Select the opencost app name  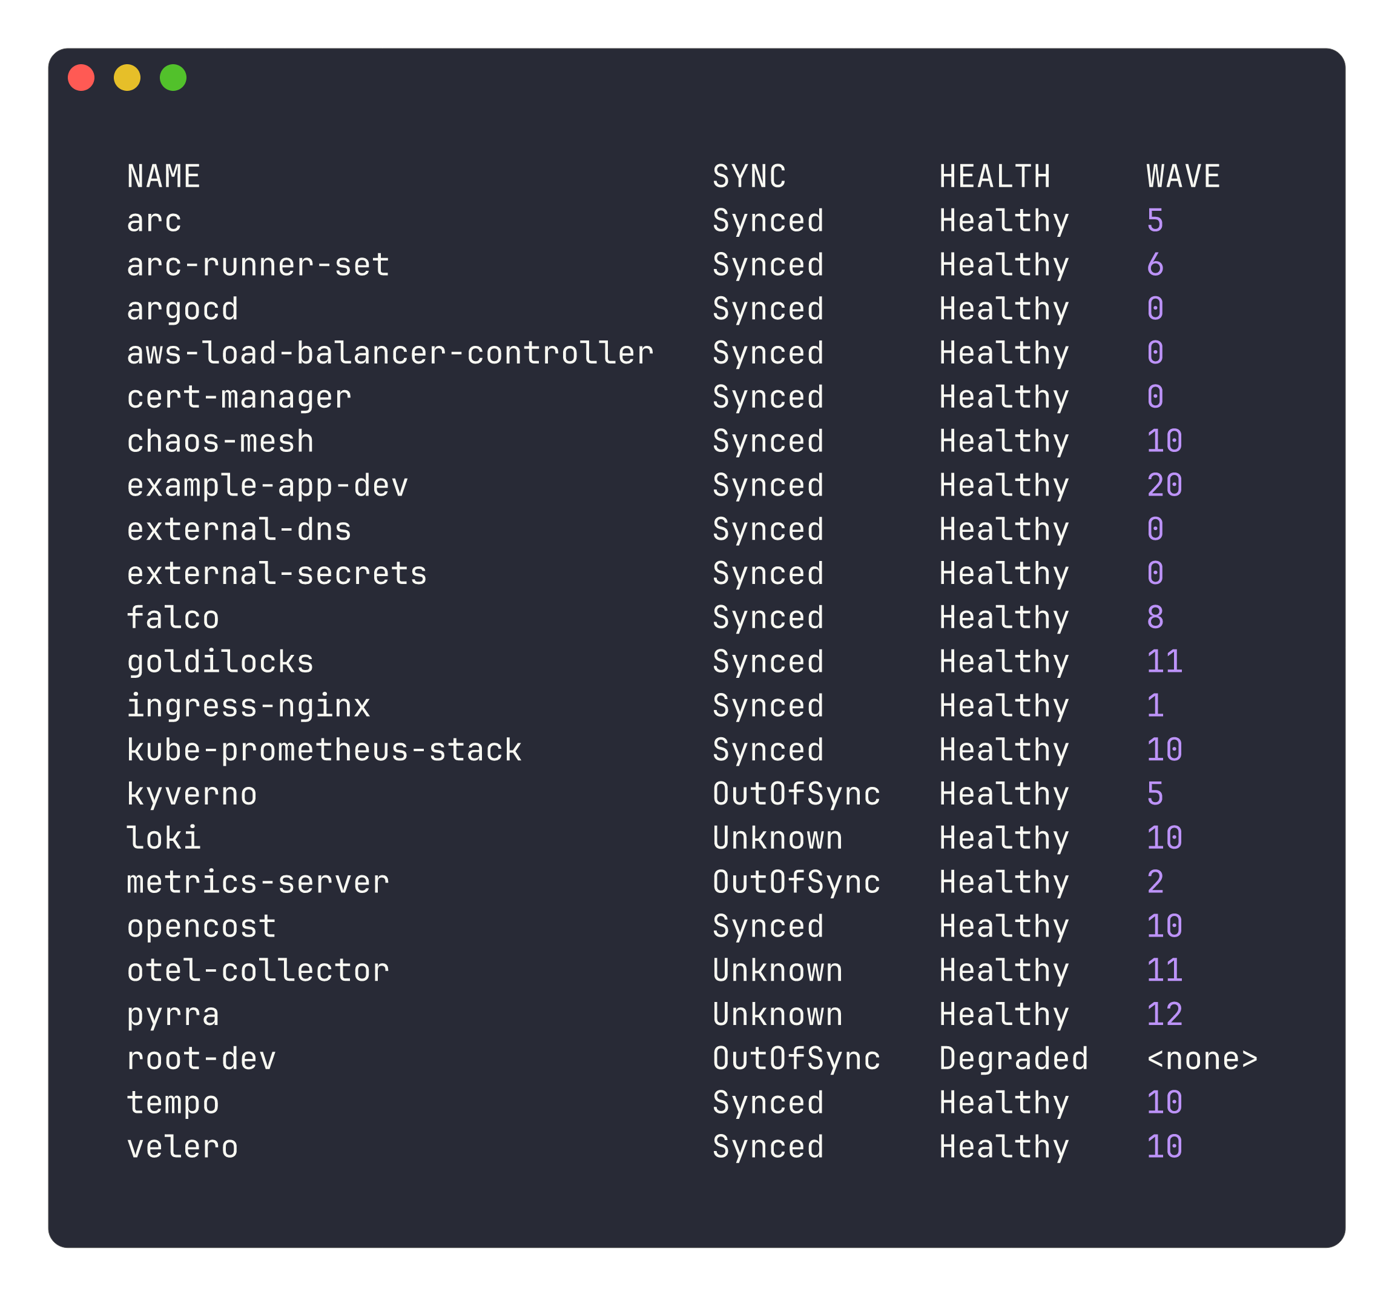(x=202, y=927)
